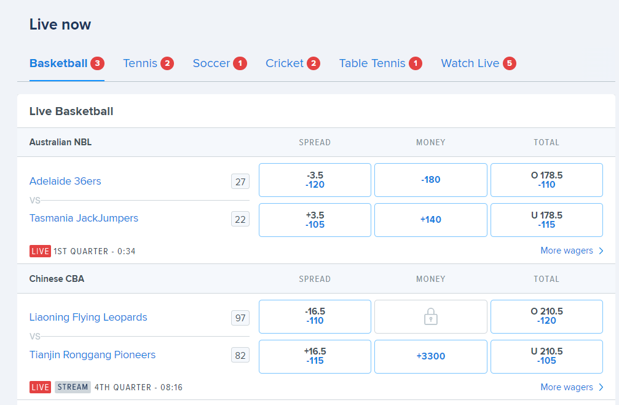Pick Liaoning spread -16.5 at -110

click(x=315, y=316)
